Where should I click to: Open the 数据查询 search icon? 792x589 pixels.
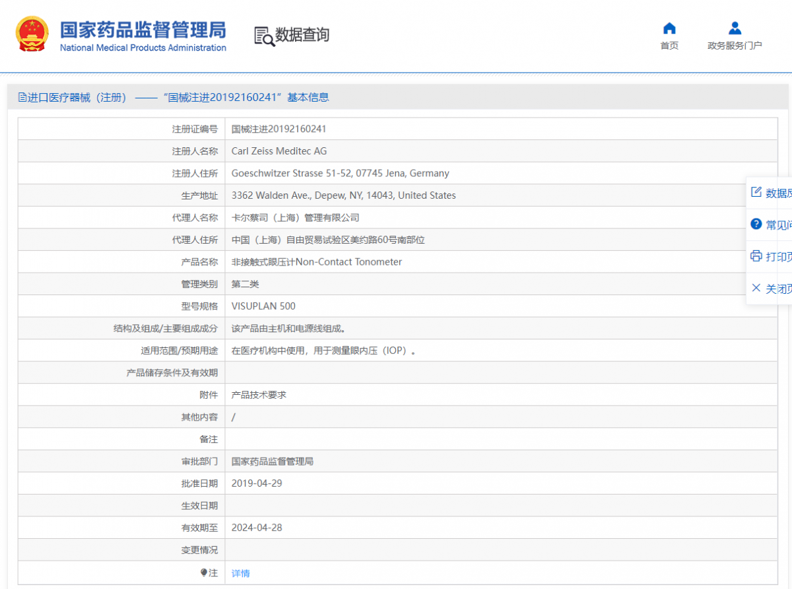[x=264, y=36]
